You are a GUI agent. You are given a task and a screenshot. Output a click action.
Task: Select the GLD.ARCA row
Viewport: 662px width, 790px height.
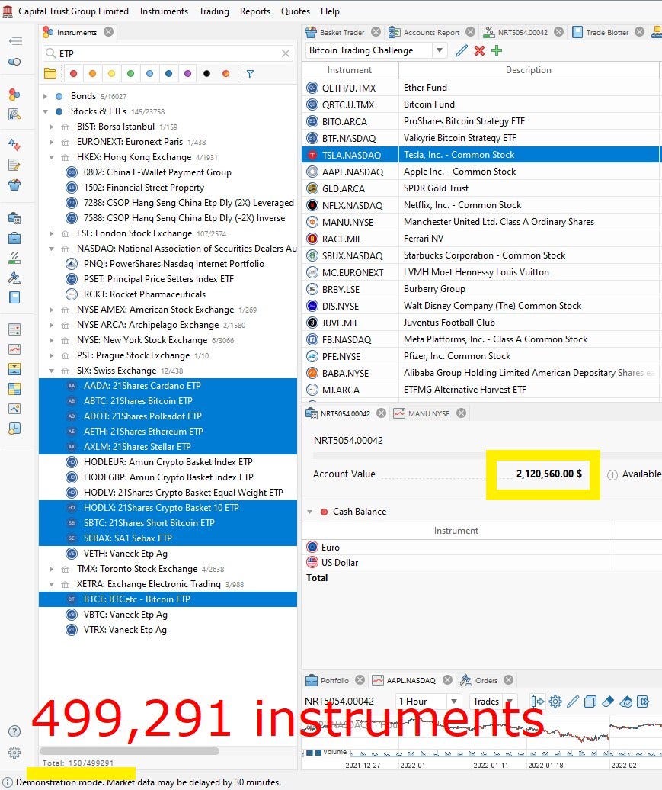coord(481,188)
